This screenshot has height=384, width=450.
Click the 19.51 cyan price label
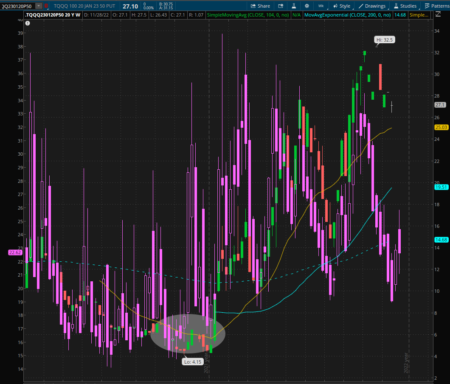[441, 187]
